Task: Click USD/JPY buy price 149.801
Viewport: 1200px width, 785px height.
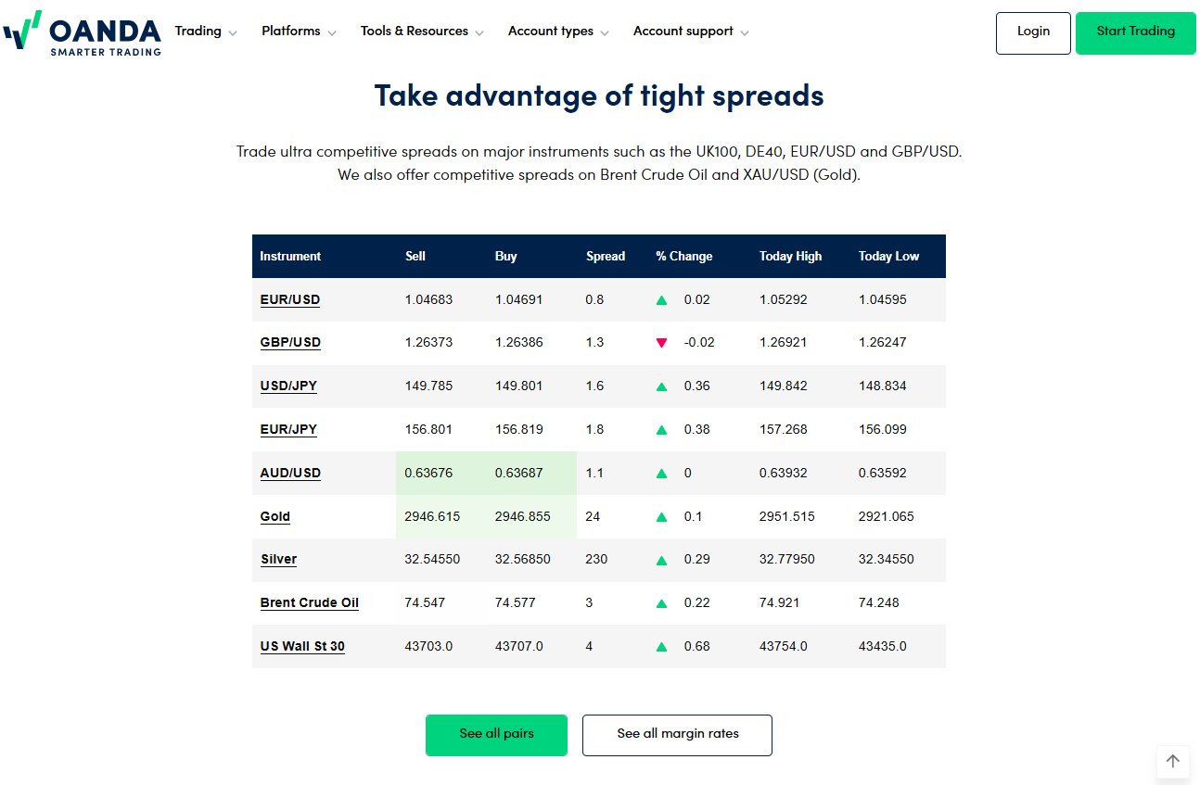Action: [519, 386]
